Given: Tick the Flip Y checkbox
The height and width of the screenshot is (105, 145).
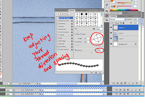Looking at the screenshot, I should [81, 34].
